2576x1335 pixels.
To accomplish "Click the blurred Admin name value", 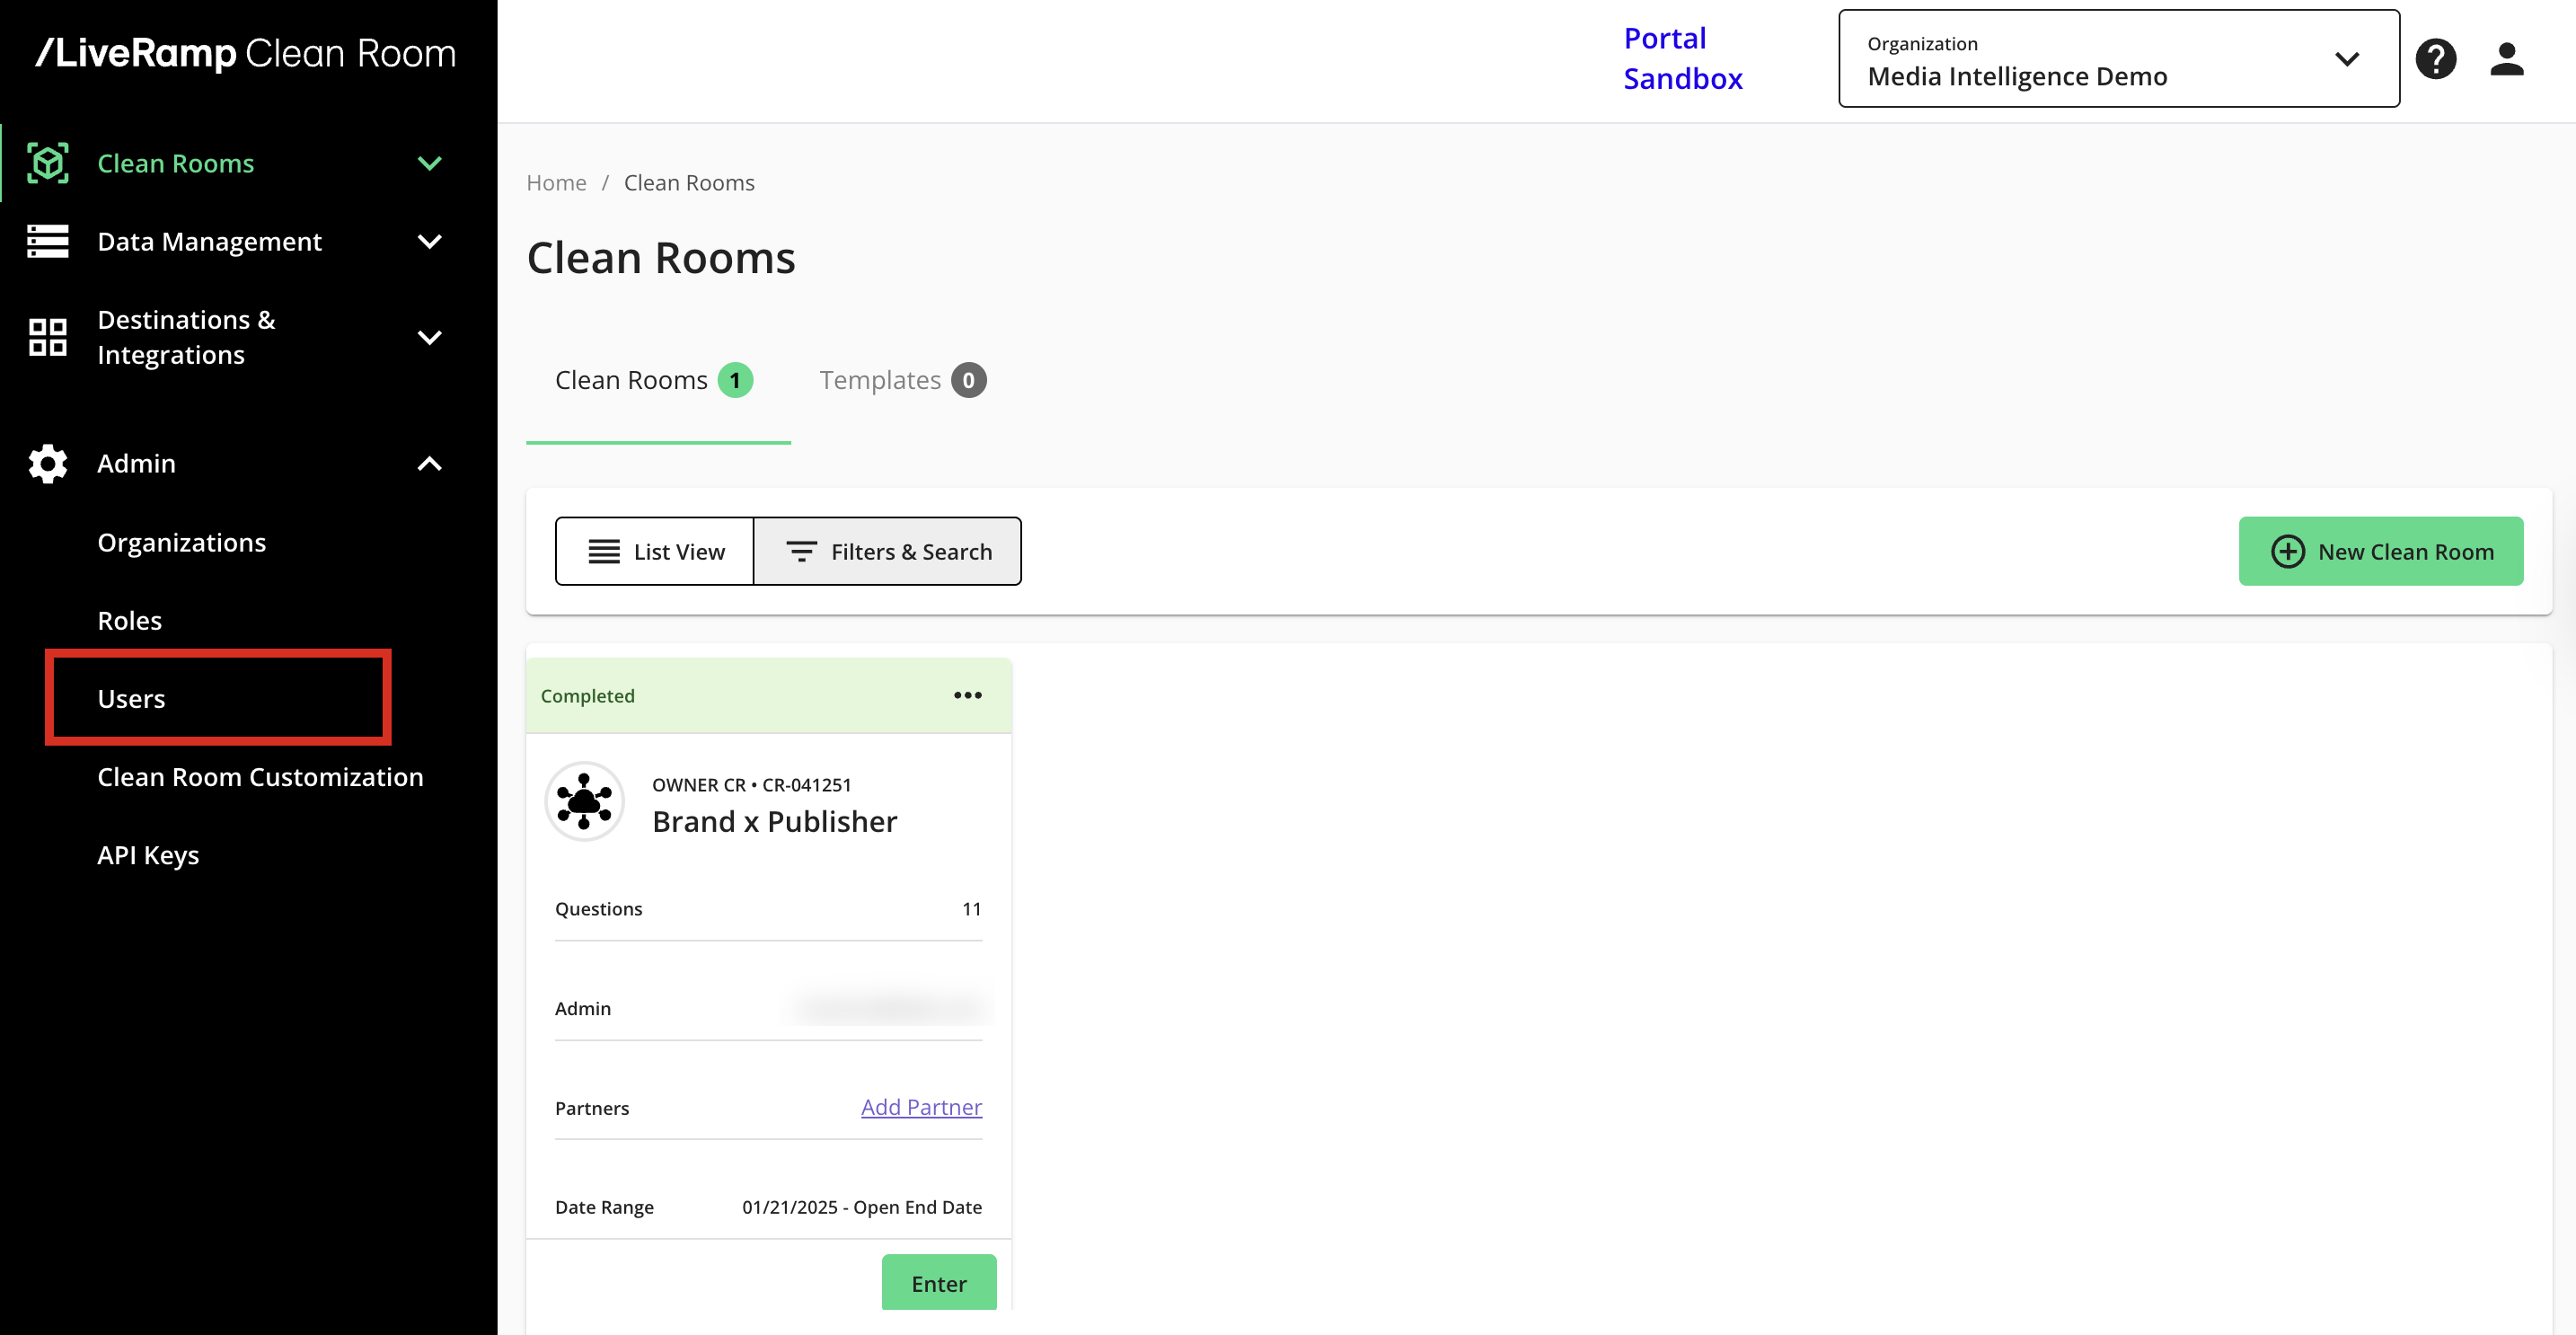I will [888, 1008].
